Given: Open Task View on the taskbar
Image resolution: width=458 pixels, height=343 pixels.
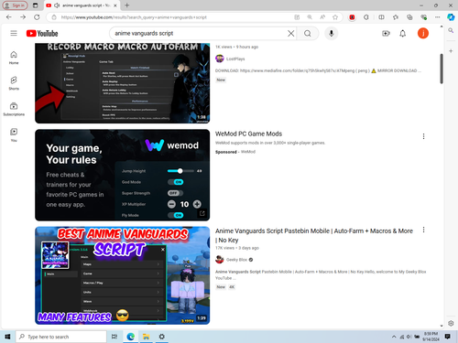Looking at the screenshot, I should pos(114,337).
